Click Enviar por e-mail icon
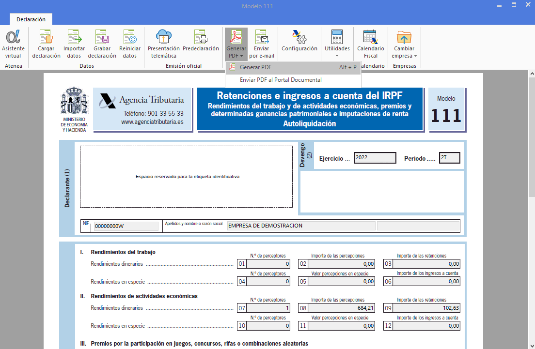Image resolution: width=535 pixels, height=349 pixels. pos(262,37)
